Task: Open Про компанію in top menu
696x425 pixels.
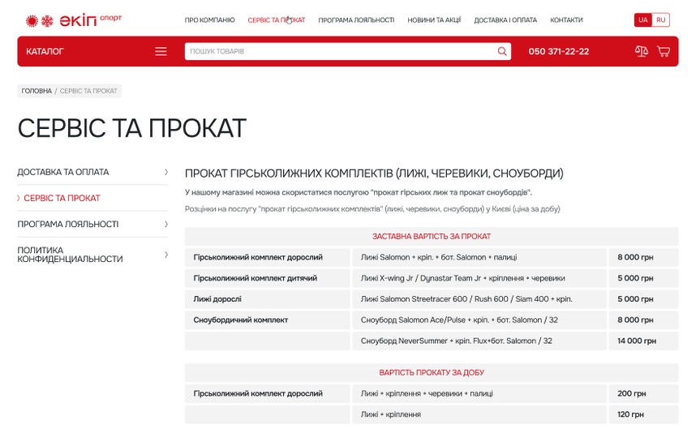Action: pos(209,20)
